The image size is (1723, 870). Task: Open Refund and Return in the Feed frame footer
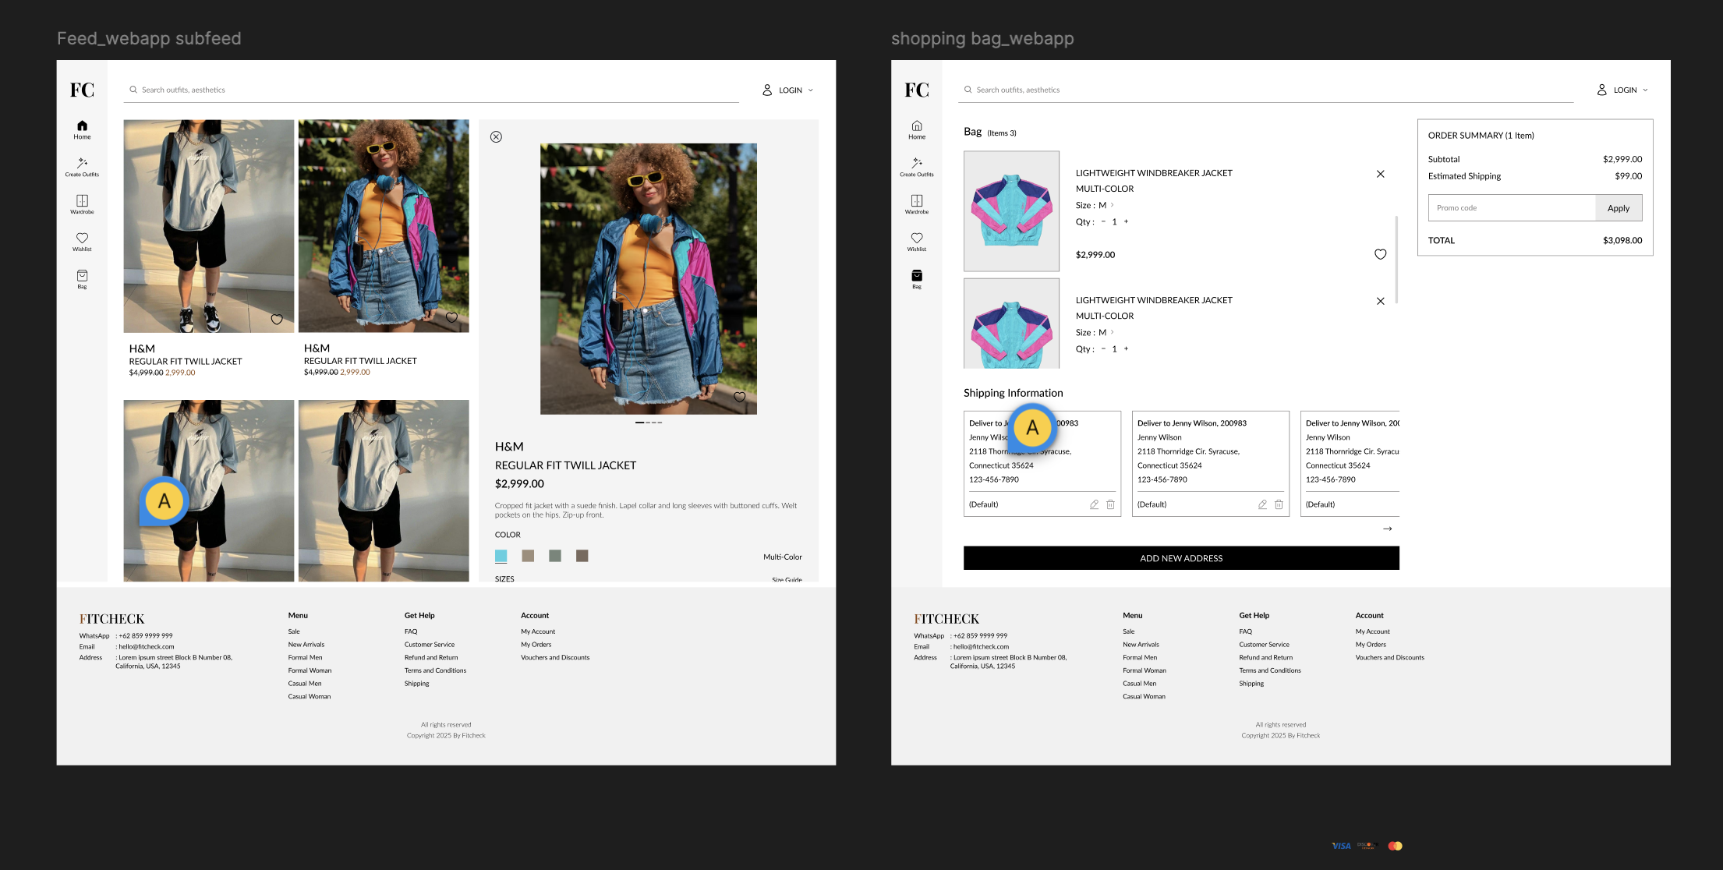click(x=431, y=658)
